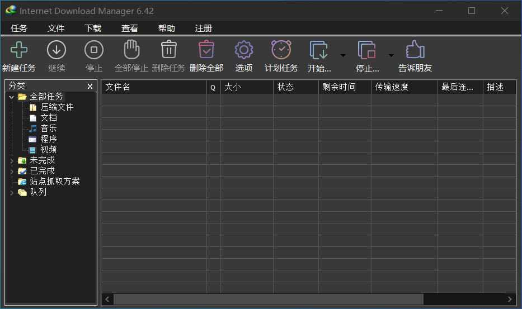Click the 开始... queue start icon
The width and height of the screenshot is (522, 309).
pos(318,50)
